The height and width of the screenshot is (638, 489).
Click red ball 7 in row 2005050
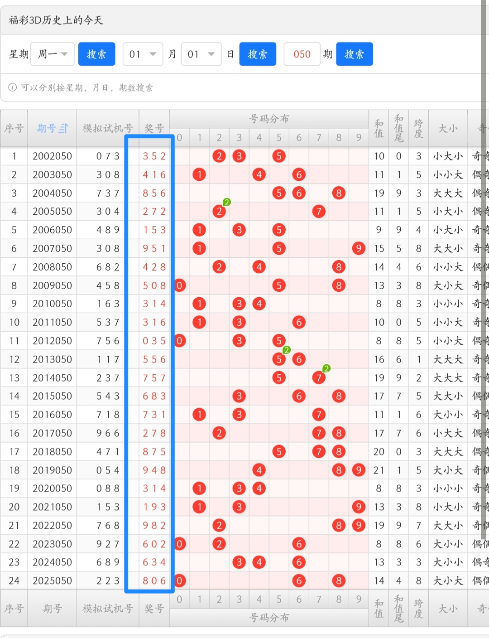319,211
